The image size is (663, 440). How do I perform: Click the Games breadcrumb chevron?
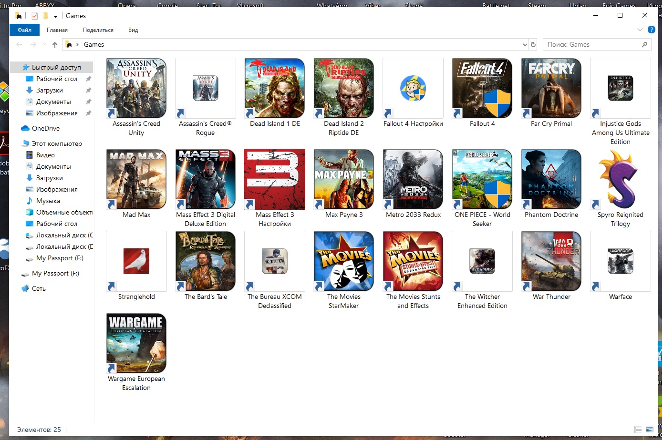coord(77,44)
